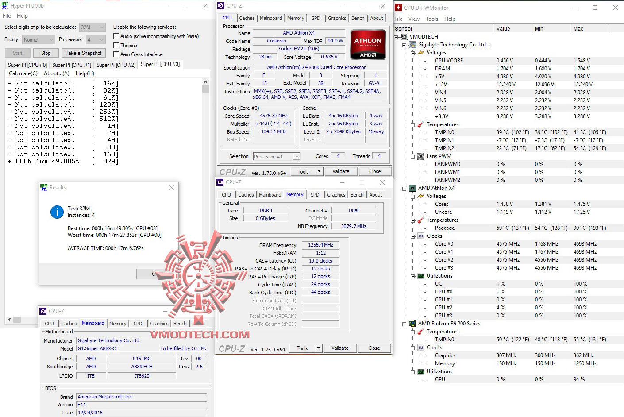Click the Utilizations icon under AMD Radeon R9
The image size is (624, 417).
421,371
